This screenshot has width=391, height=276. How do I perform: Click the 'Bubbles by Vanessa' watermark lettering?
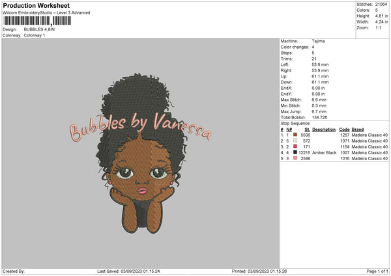(140, 127)
